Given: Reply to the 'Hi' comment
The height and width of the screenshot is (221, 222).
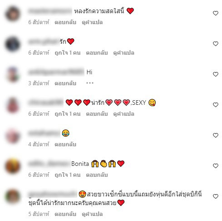Looking at the screenshot, I should click(65, 83).
